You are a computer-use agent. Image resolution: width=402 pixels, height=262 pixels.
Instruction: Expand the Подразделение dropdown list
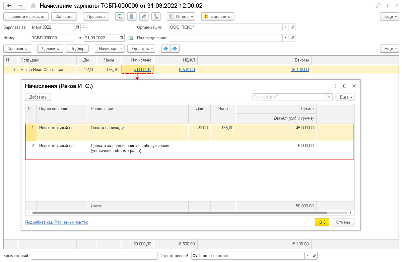tap(285, 38)
